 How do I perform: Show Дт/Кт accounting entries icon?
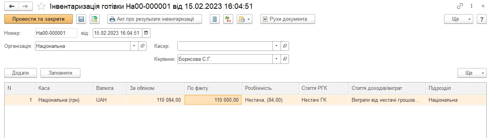(228, 19)
